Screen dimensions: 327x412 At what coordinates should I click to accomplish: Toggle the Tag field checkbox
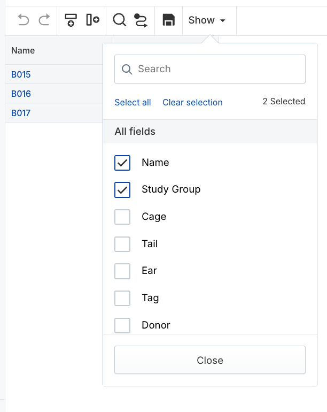tap(122, 299)
